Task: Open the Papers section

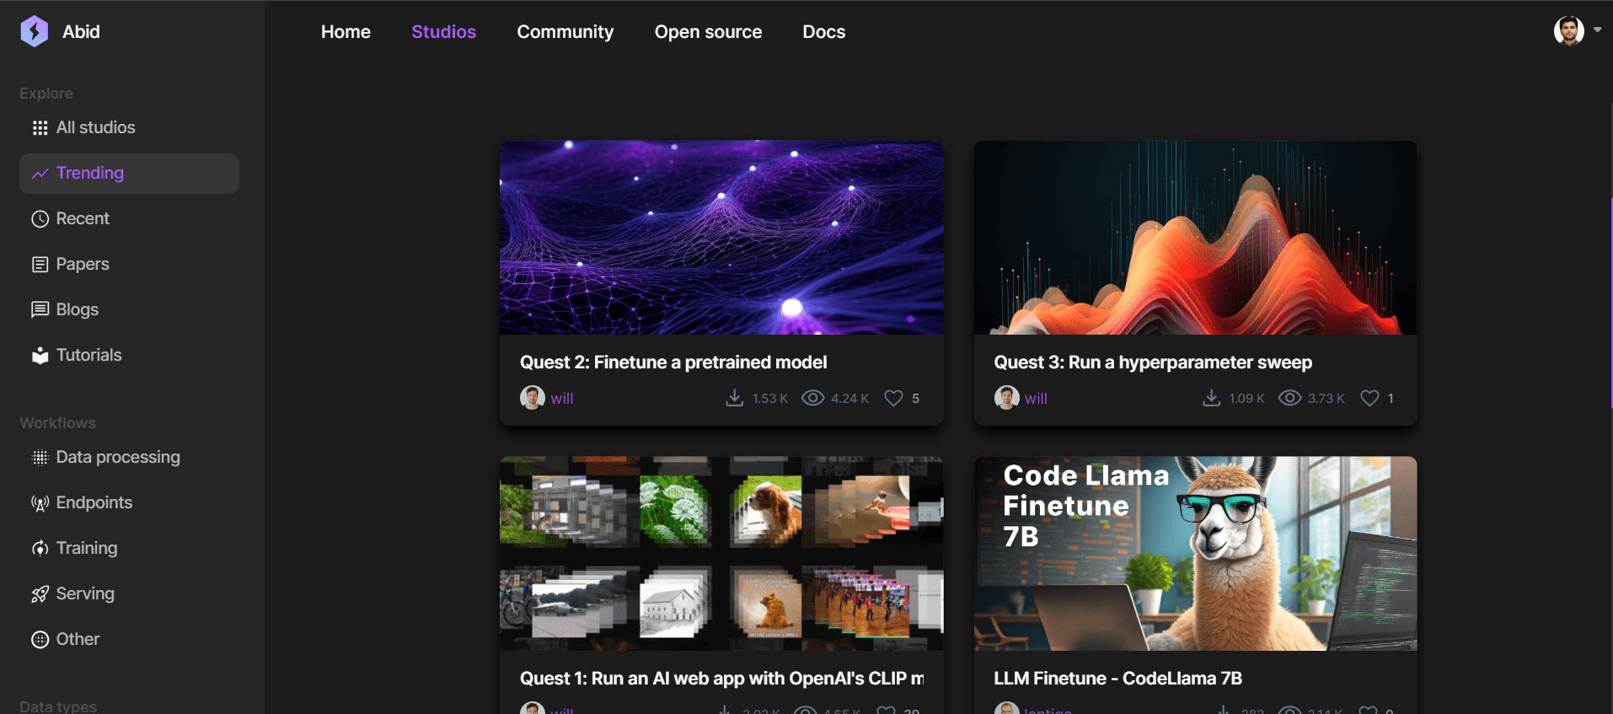Action: [x=129, y=265]
